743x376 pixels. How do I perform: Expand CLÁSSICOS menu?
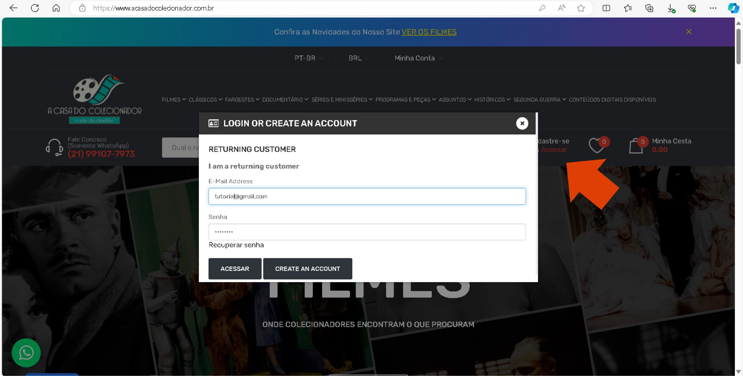pyautogui.click(x=205, y=100)
